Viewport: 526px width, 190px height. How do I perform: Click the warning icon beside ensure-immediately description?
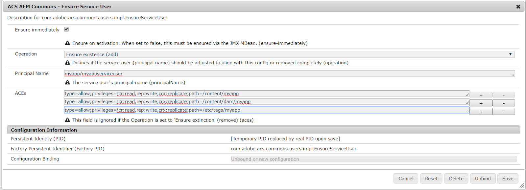coord(67,43)
